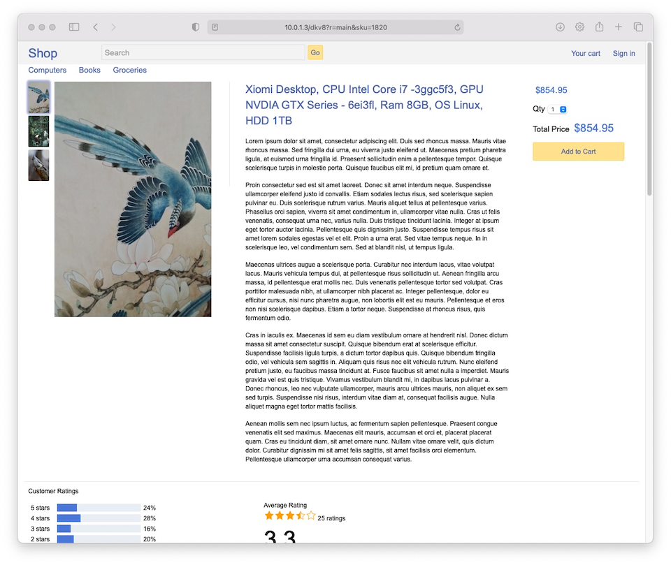Viewport: 671px width, 565px height.
Task: Open the browser settings gear icon
Action: (579, 27)
